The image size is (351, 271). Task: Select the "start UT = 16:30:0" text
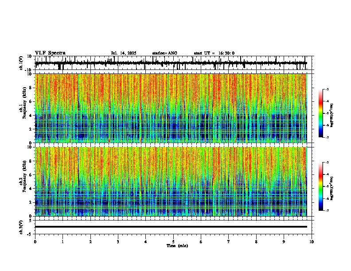(x=214, y=53)
